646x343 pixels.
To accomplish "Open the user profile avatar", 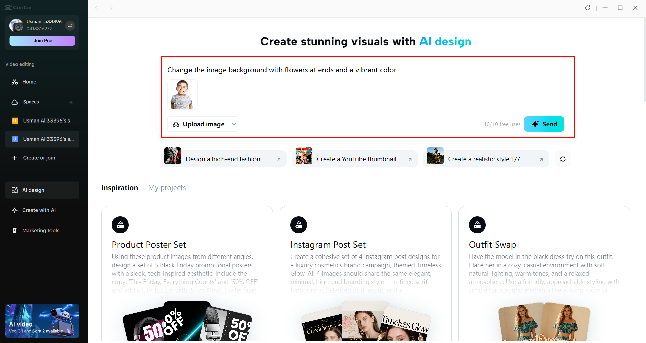I will click(16, 25).
